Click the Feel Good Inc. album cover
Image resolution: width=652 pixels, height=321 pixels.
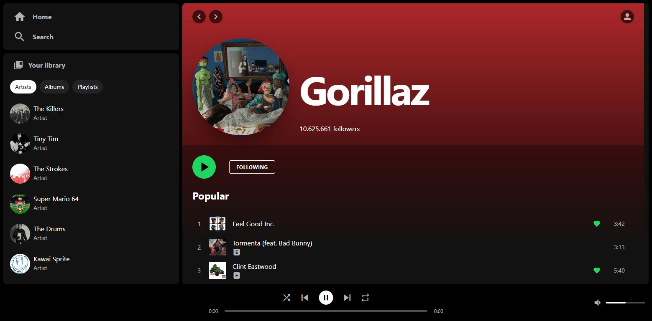[x=217, y=224]
